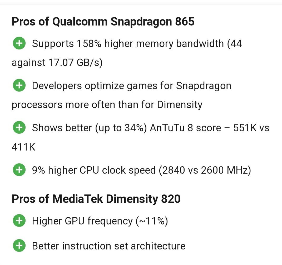Click the word Snapdragon in the games line
This screenshot has width=282, height=265.
coord(204,86)
